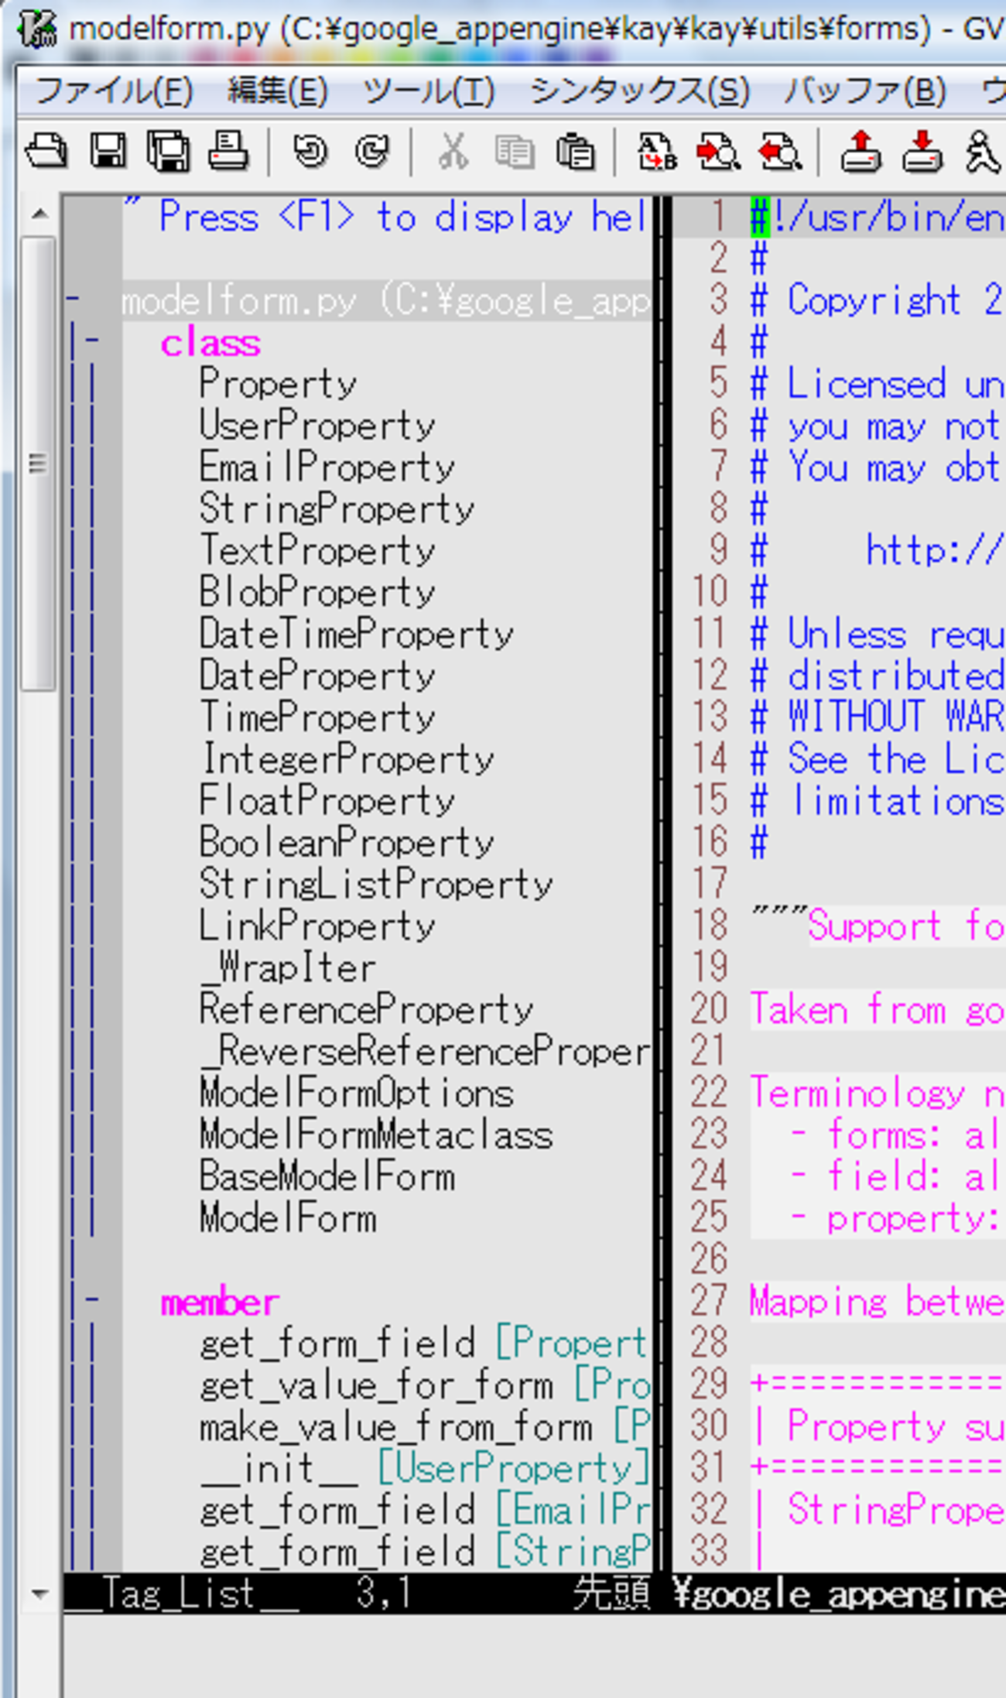This screenshot has height=1698, width=1006.
Task: Jump to the UserProperty class tag
Action: pyautogui.click(x=317, y=426)
